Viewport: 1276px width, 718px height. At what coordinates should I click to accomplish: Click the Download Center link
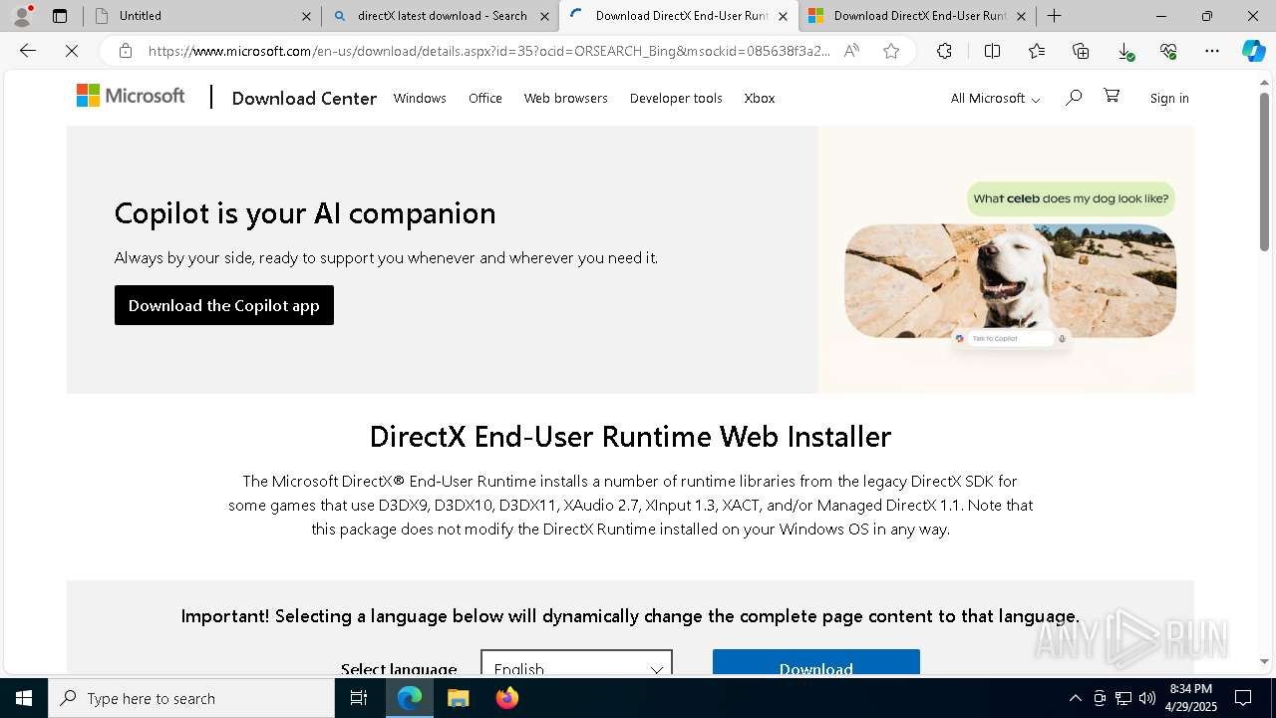point(304,98)
